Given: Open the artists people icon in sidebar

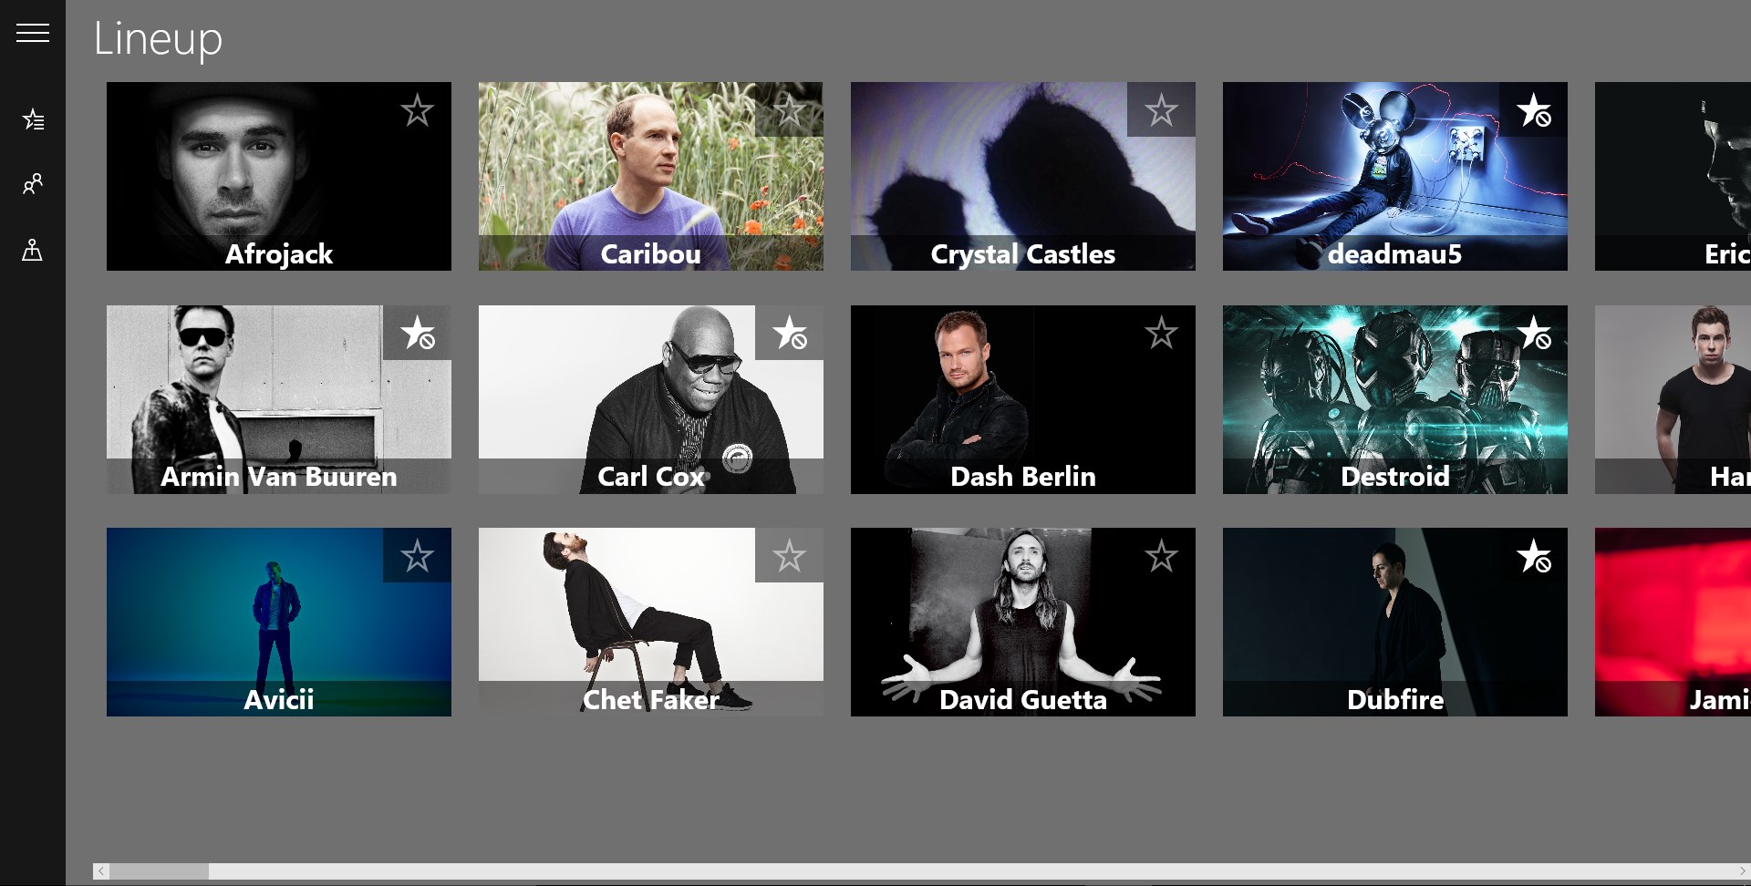Looking at the screenshot, I should coord(33,184).
